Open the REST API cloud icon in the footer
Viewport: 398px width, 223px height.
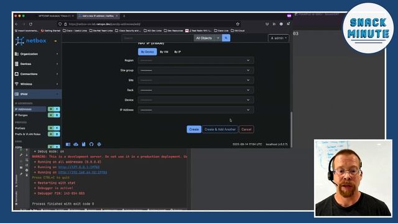76,144
